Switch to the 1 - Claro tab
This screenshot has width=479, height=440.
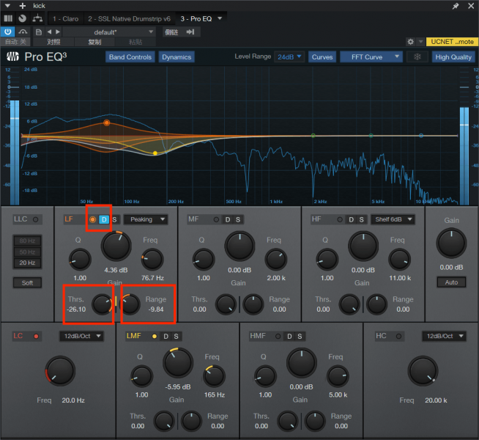tap(65, 18)
